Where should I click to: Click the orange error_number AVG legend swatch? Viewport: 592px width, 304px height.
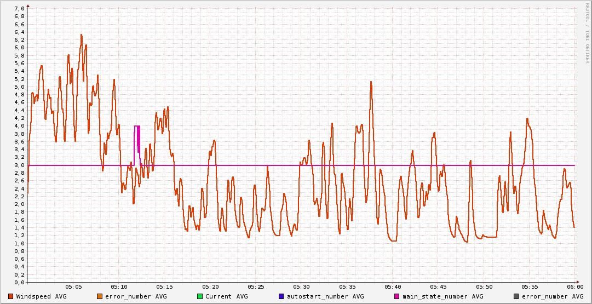(100, 296)
